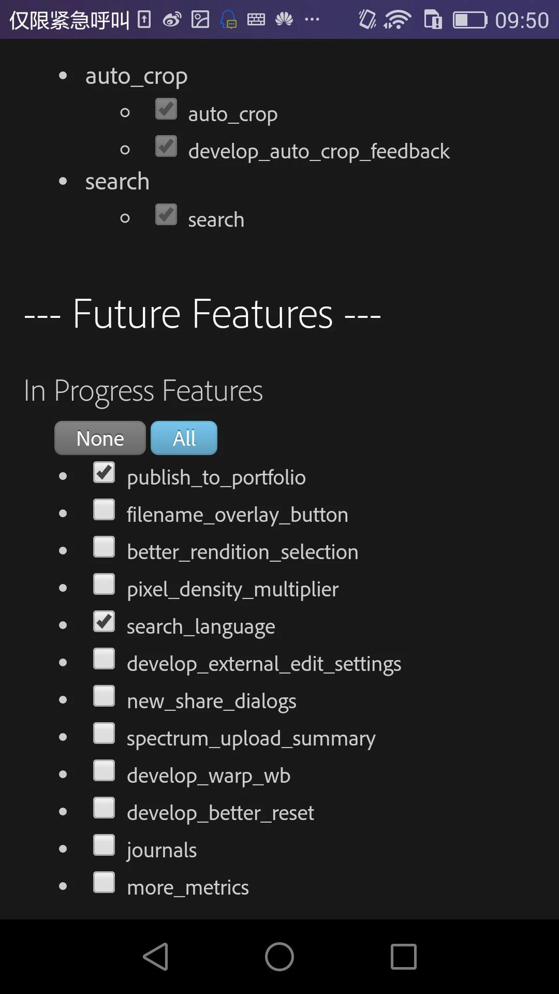Click the None button
The image size is (559, 994).
click(x=100, y=438)
